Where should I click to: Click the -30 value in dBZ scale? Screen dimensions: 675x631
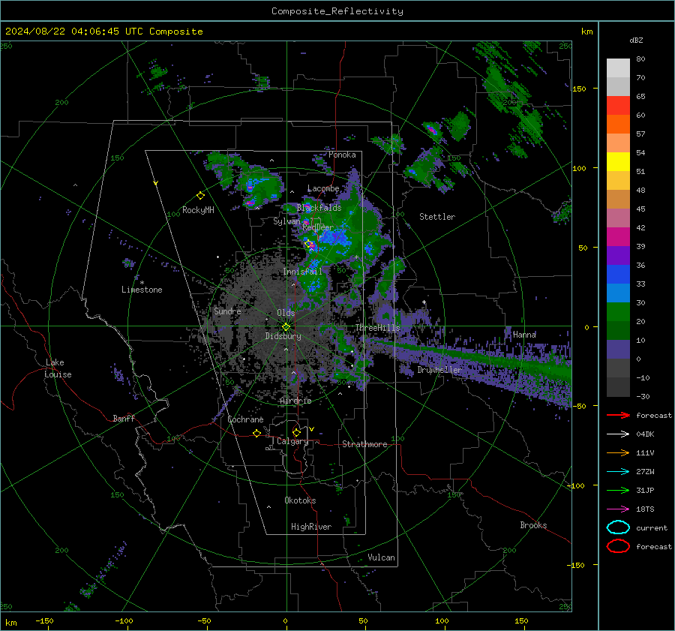pyautogui.click(x=643, y=396)
